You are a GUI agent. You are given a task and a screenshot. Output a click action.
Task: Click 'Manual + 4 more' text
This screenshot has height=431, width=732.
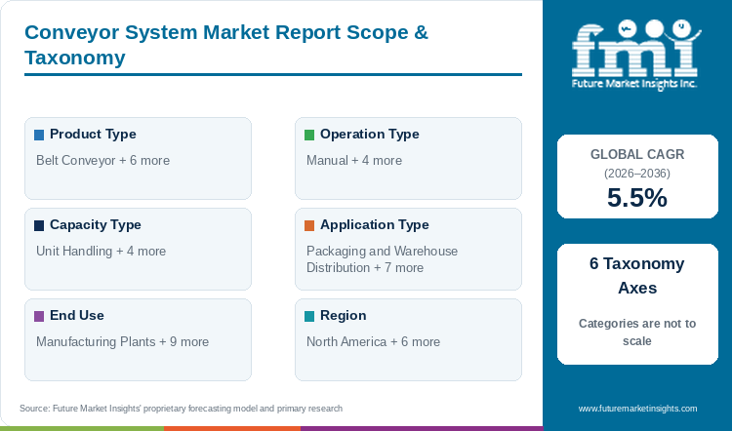click(354, 161)
